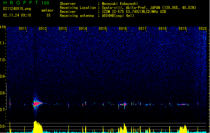Click the 0919 time marker
This screenshot has height=133, width=210.
tap(183, 29)
